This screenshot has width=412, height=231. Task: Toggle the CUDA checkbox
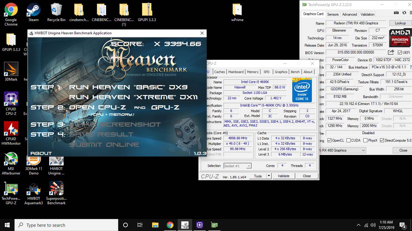(348, 140)
